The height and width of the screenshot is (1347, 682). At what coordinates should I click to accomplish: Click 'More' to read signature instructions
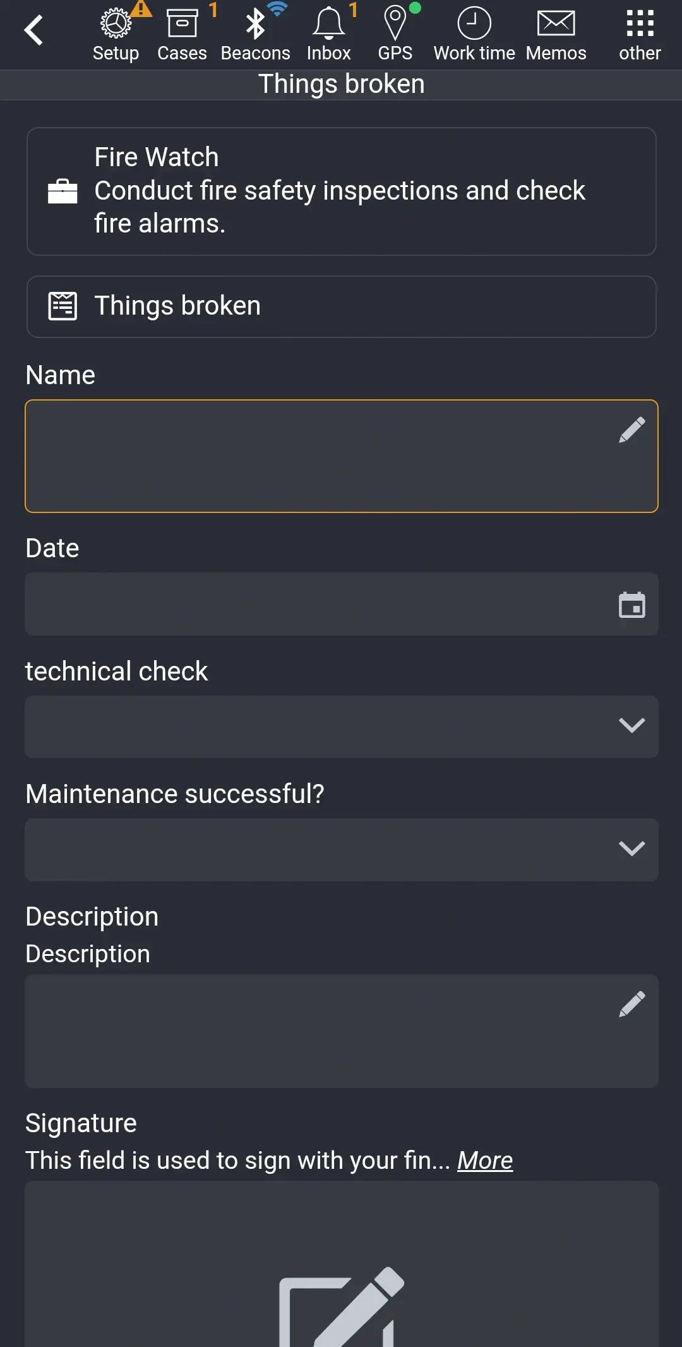[484, 1160]
